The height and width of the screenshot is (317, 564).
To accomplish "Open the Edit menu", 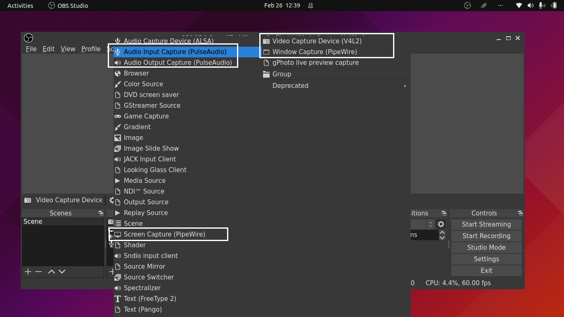I will (48, 49).
